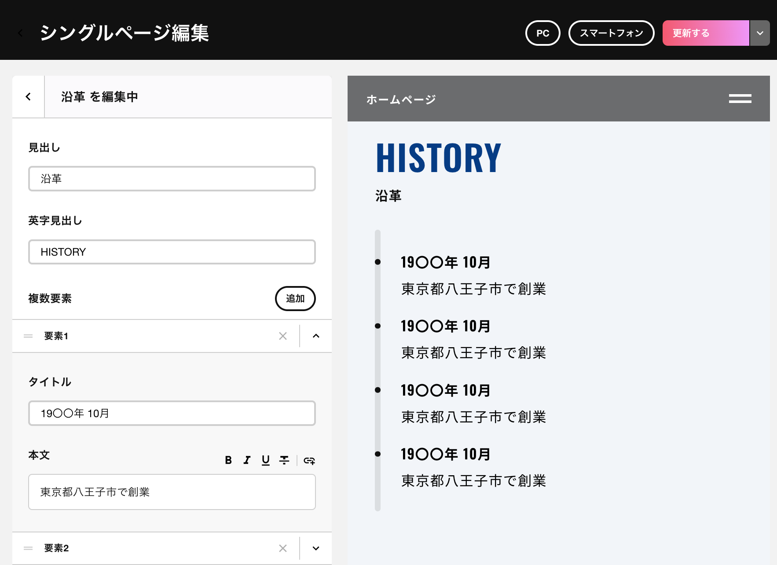
Task: Click the 本文 text area with 東京都八王子市で創業
Action: 172,492
